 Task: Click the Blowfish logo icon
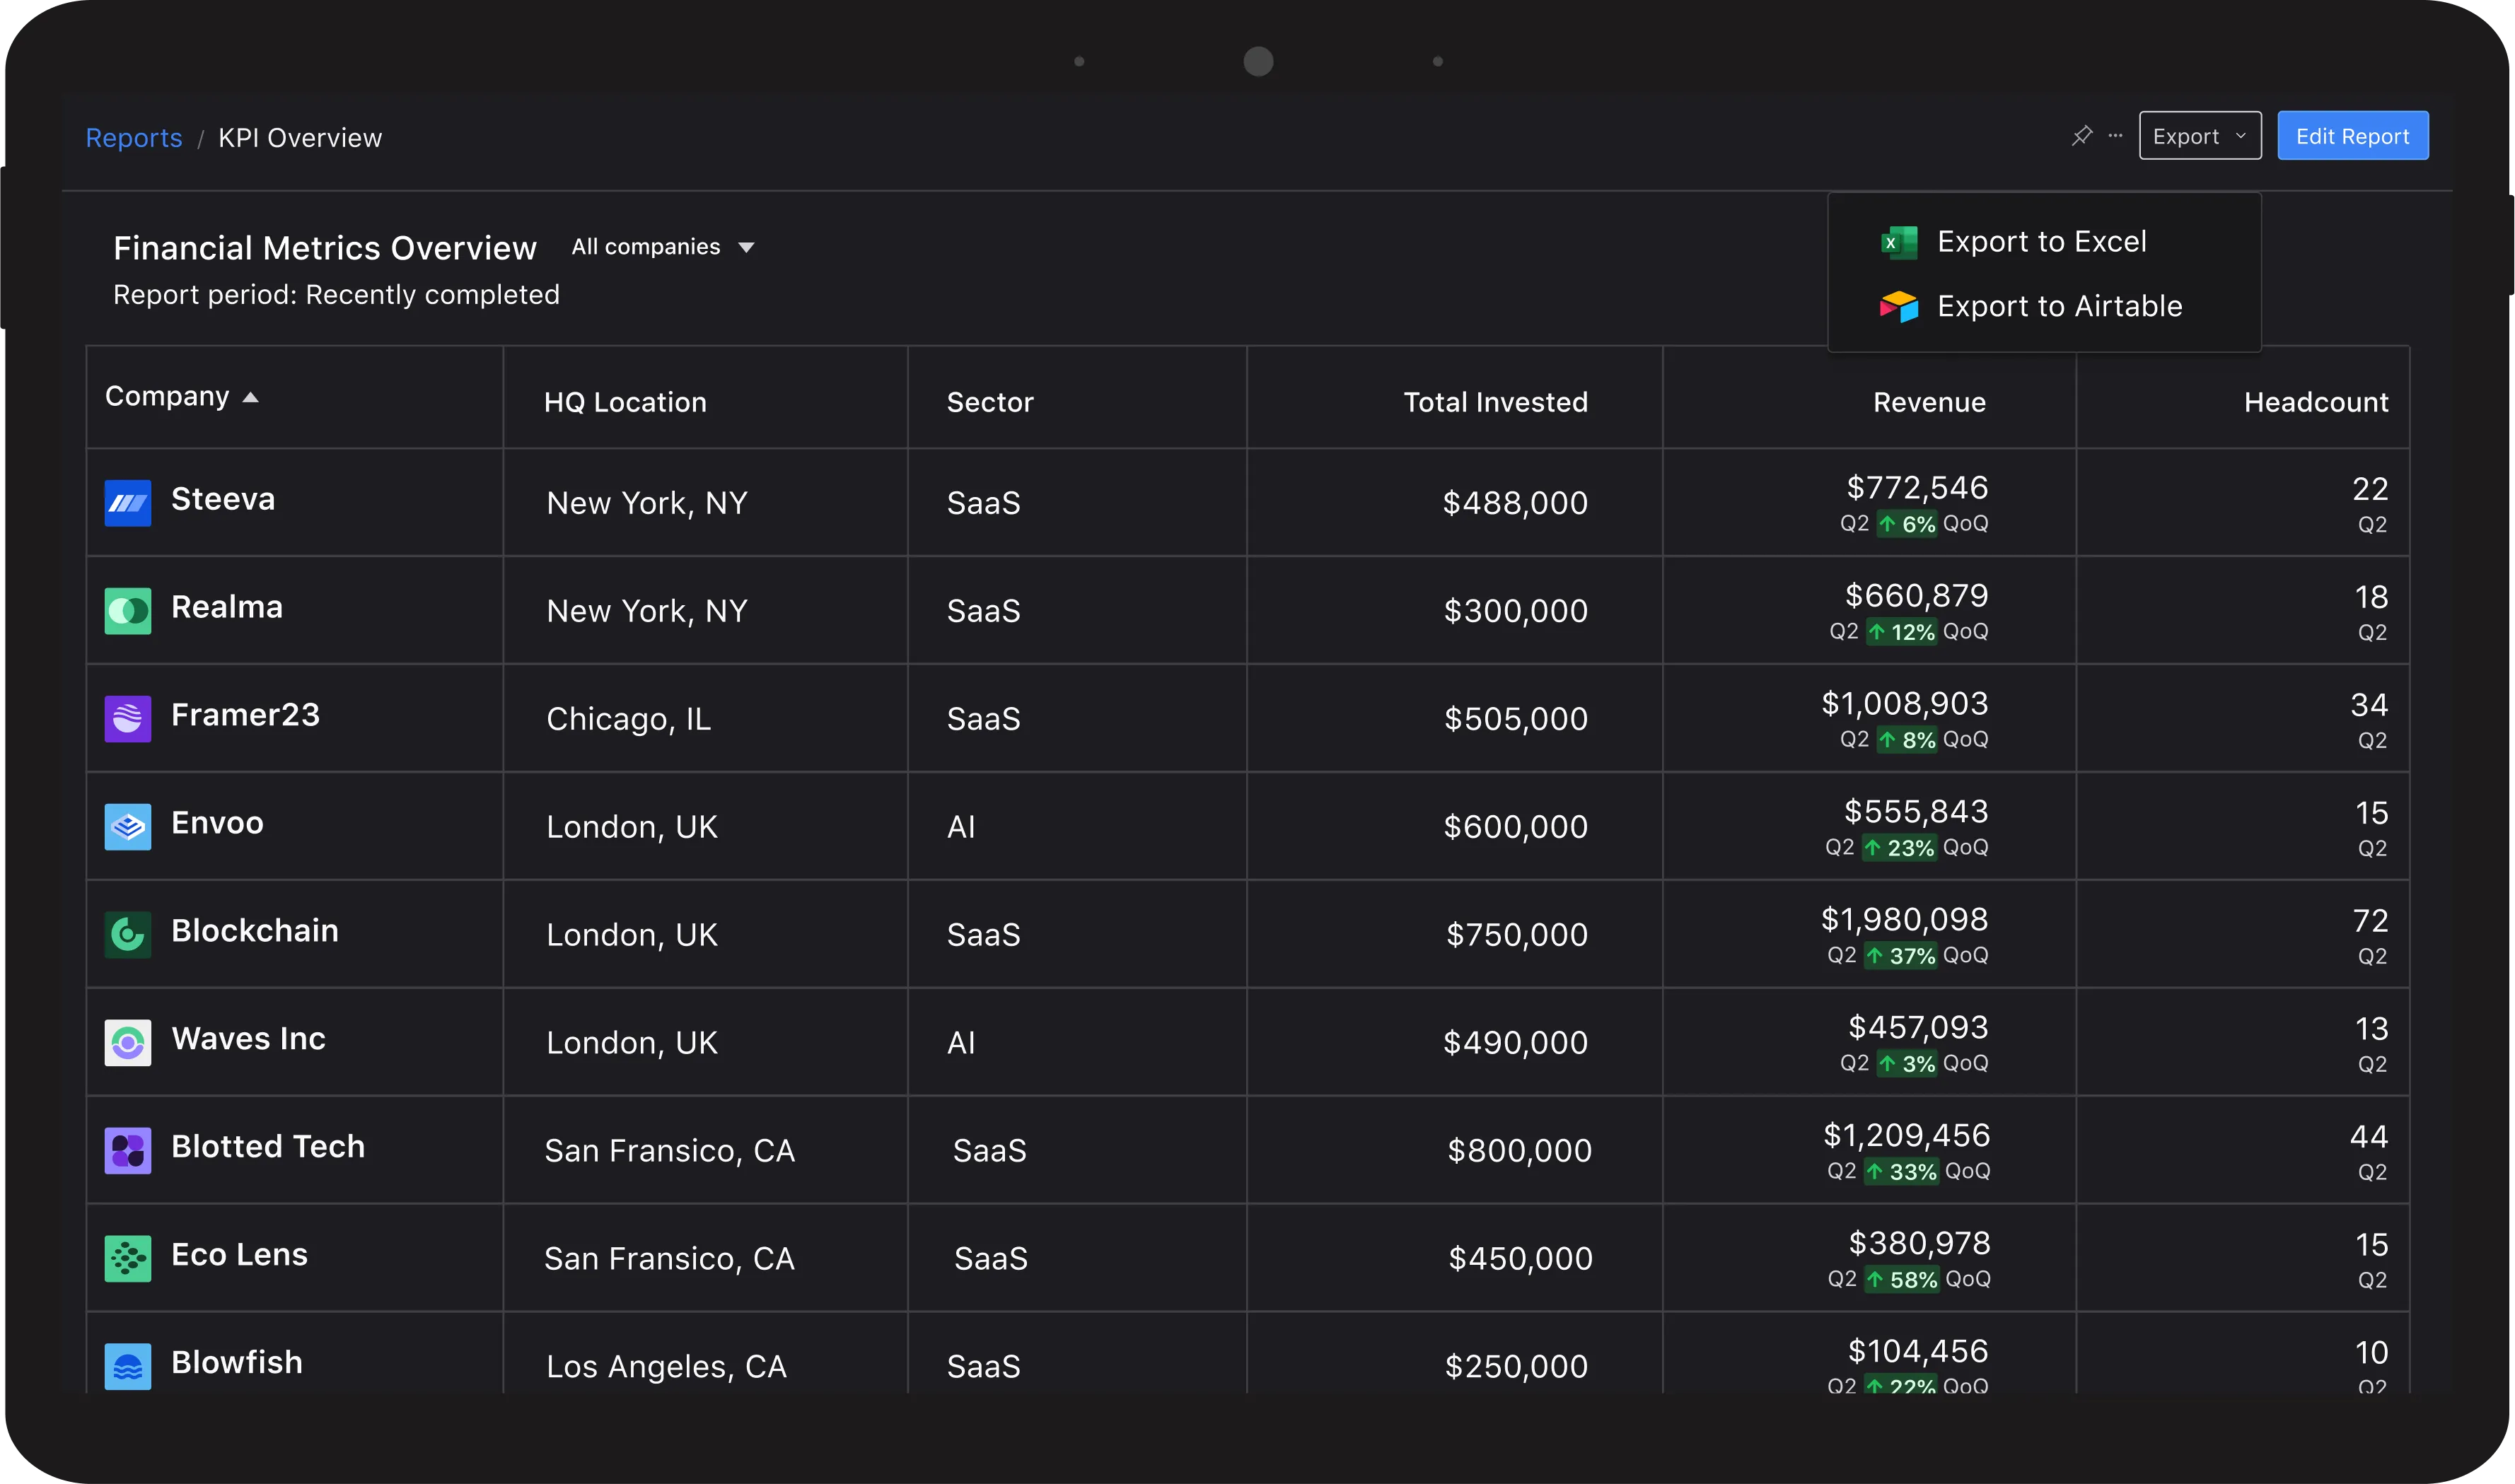click(128, 1366)
